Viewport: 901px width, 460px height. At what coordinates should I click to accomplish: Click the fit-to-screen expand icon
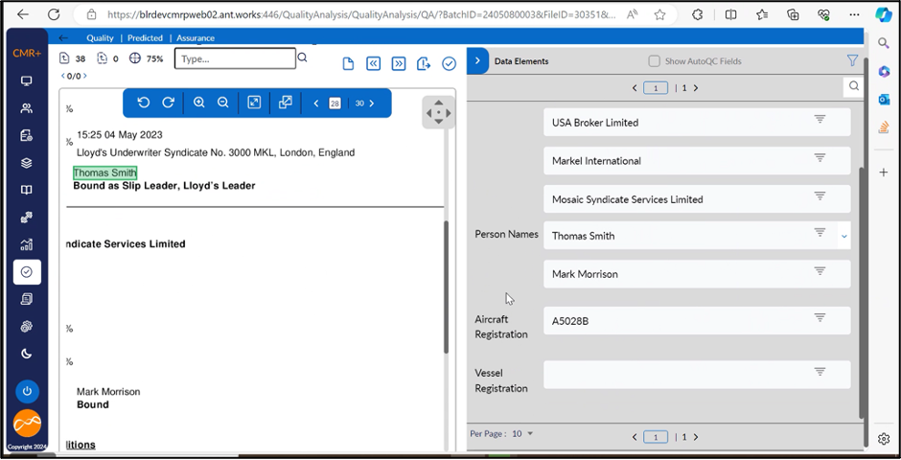(x=254, y=103)
